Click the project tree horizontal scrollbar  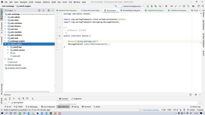[x=27, y=92]
